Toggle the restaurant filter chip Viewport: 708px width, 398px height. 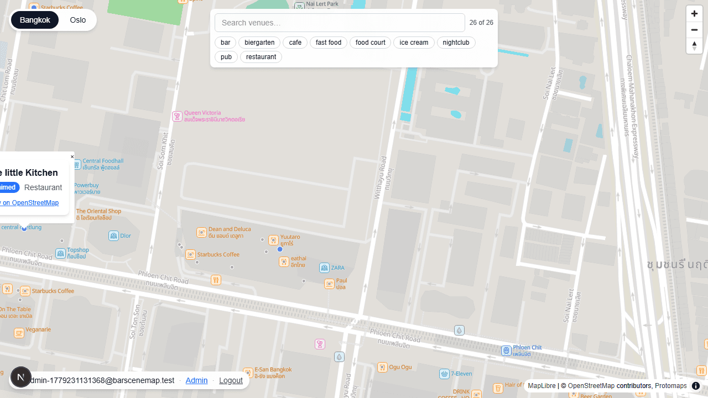pyautogui.click(x=261, y=57)
